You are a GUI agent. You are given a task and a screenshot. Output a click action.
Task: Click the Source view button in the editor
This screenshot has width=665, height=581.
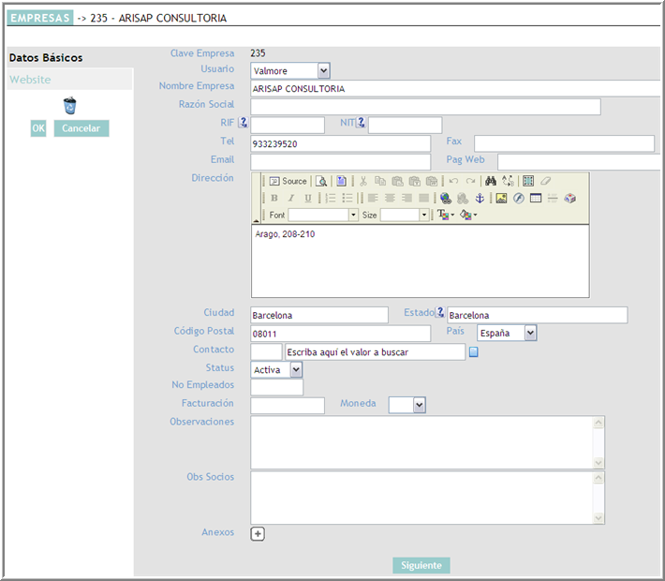288,181
